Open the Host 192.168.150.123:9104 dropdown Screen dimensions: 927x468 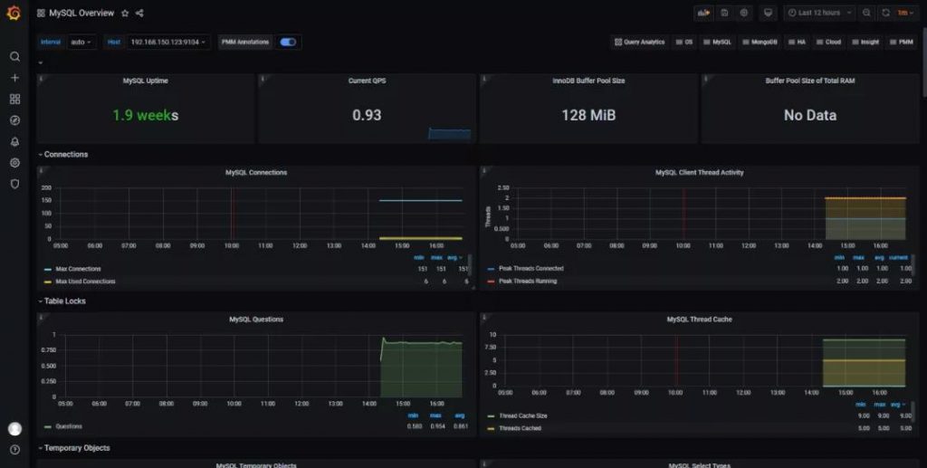point(167,42)
